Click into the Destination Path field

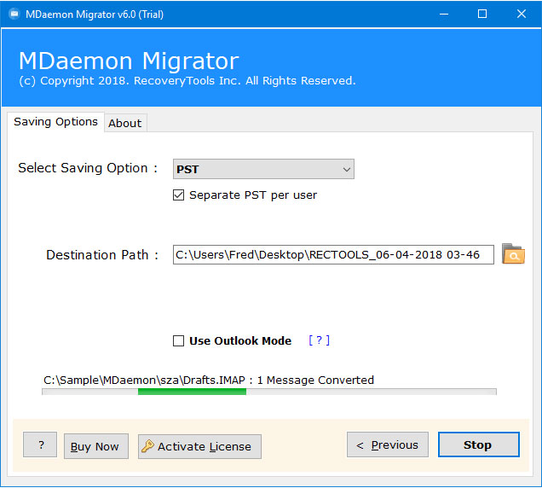point(333,255)
